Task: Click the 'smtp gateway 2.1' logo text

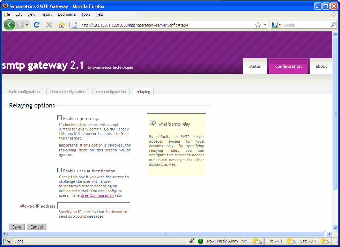Action: pos(43,65)
